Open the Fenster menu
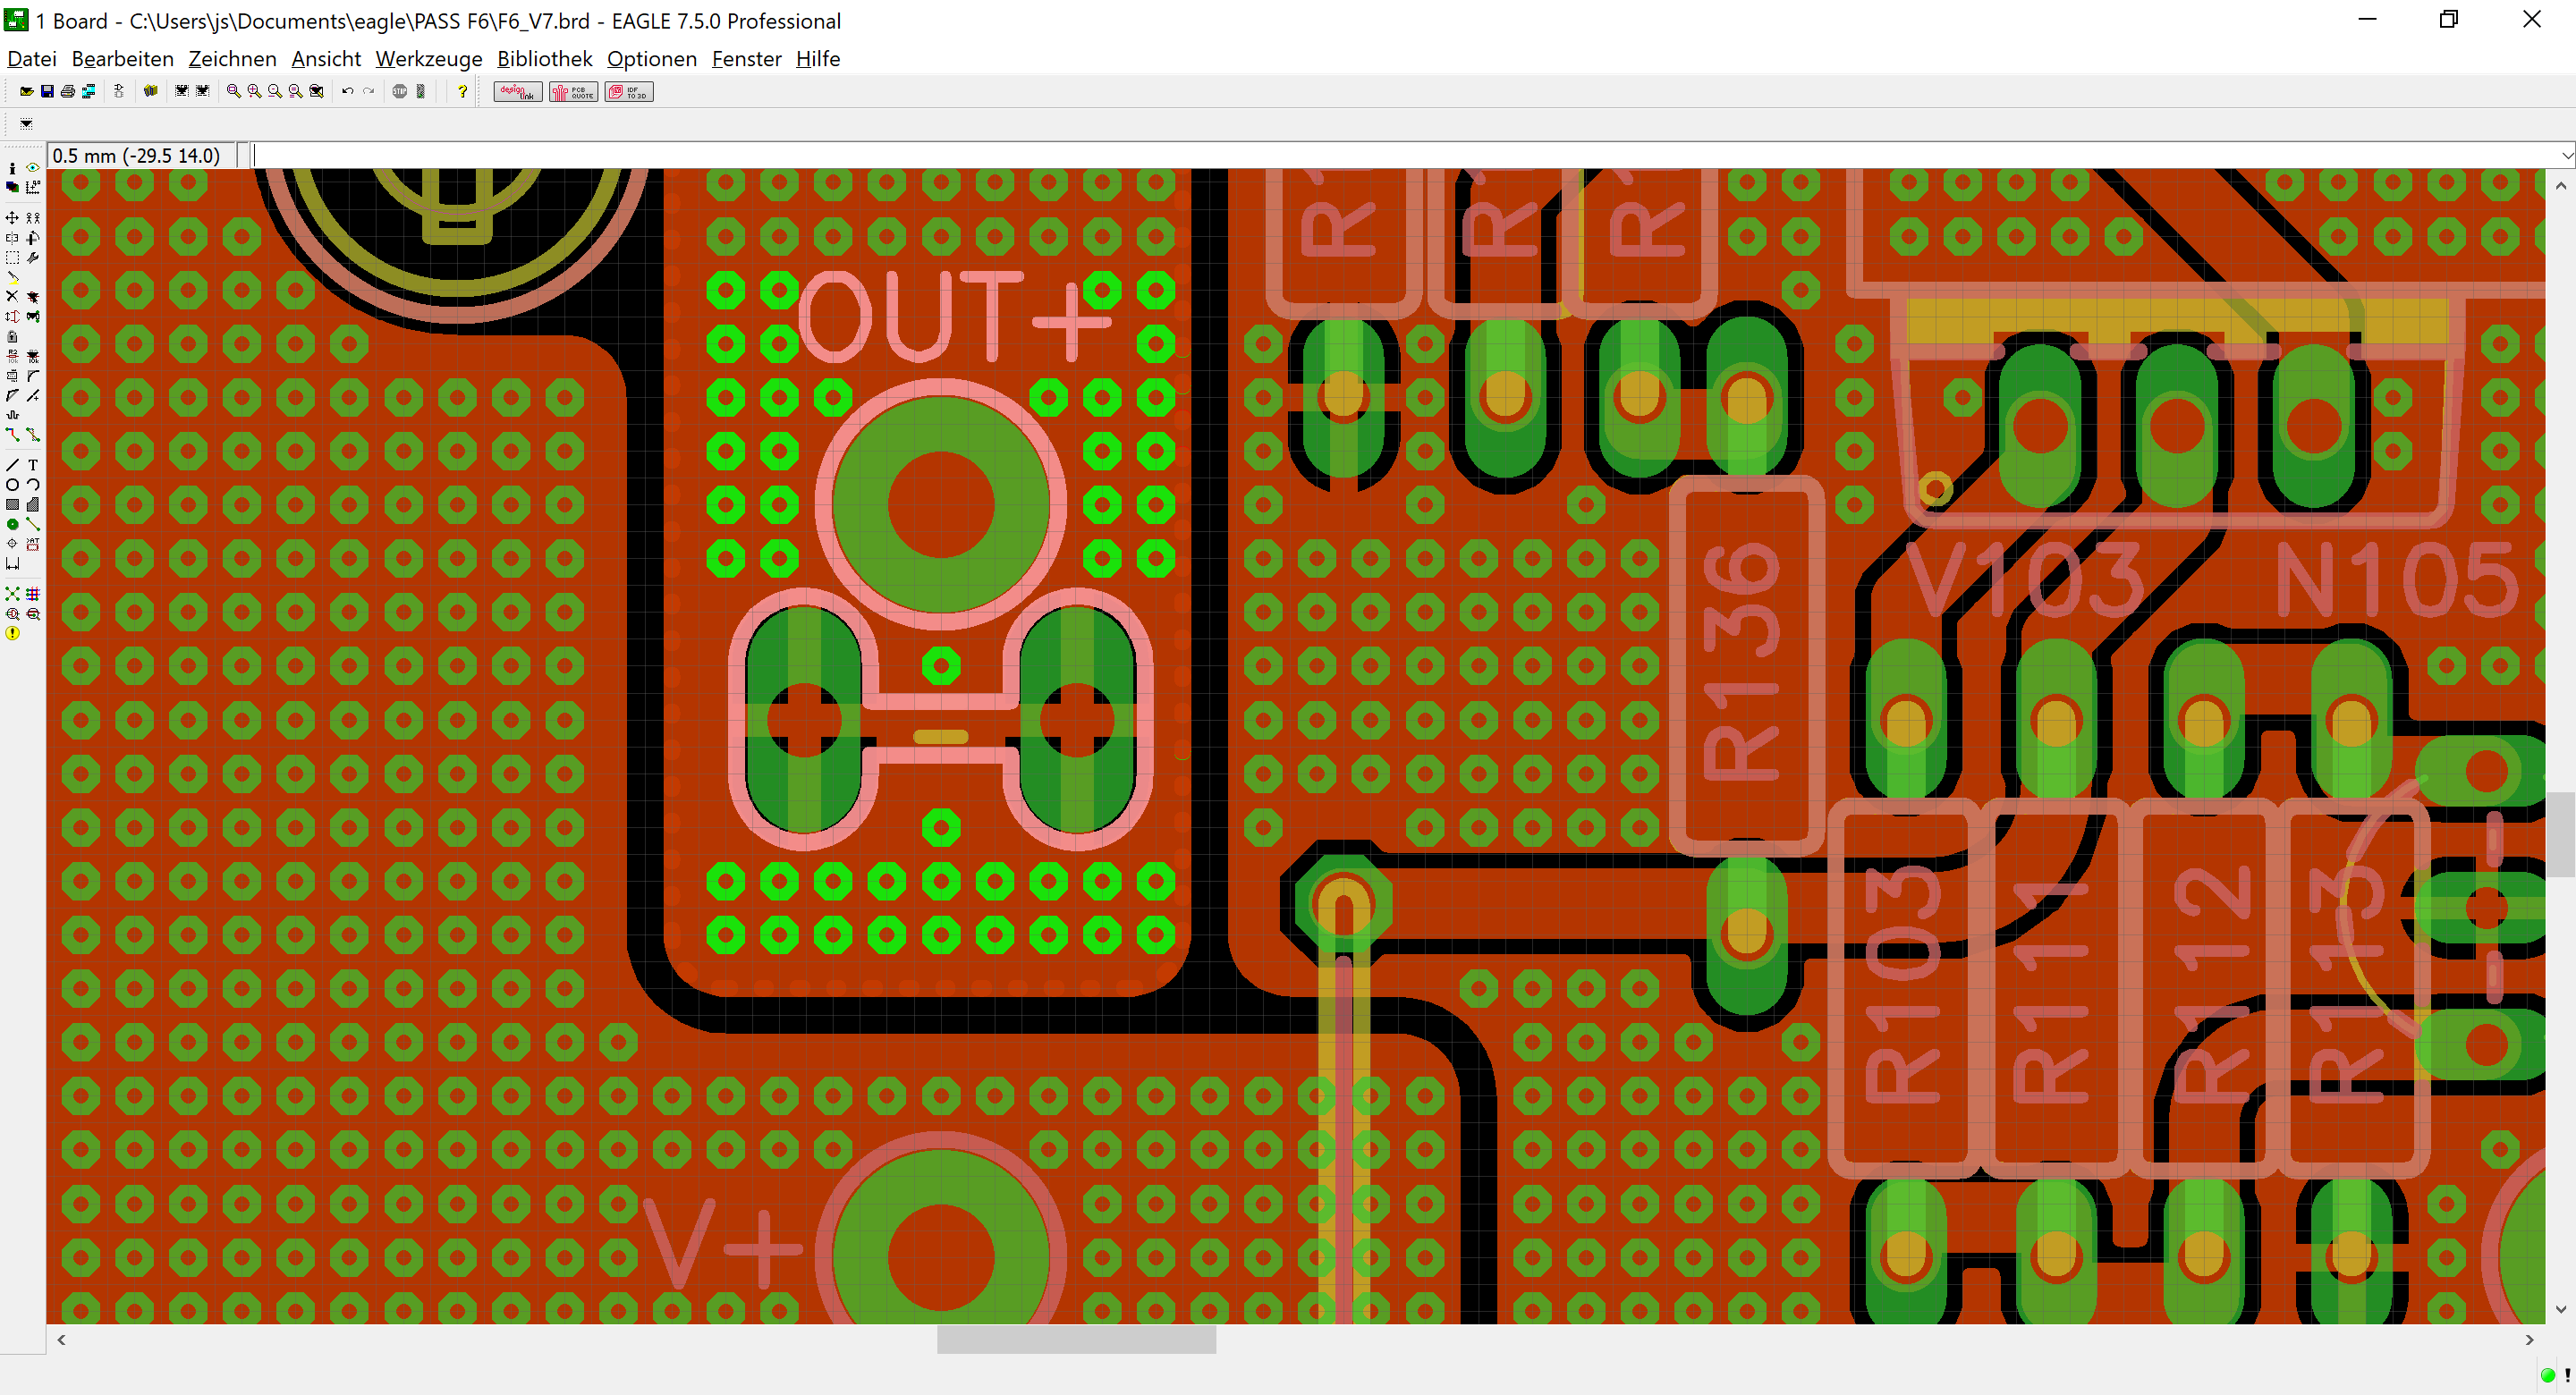 [746, 59]
